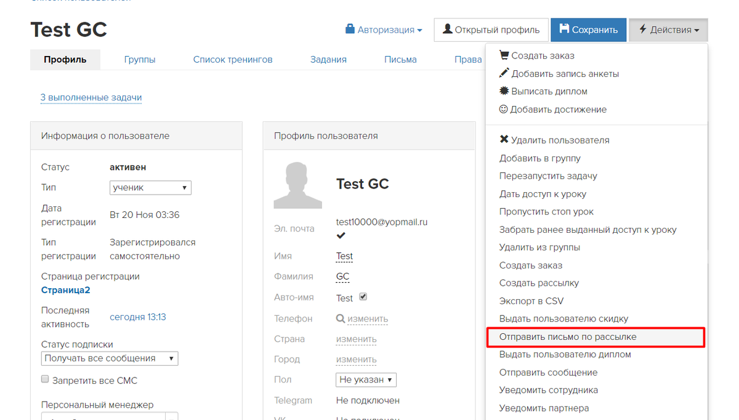739x420 pixels.
Task: Open the Тип dropdown showing ученик
Action: 150,187
